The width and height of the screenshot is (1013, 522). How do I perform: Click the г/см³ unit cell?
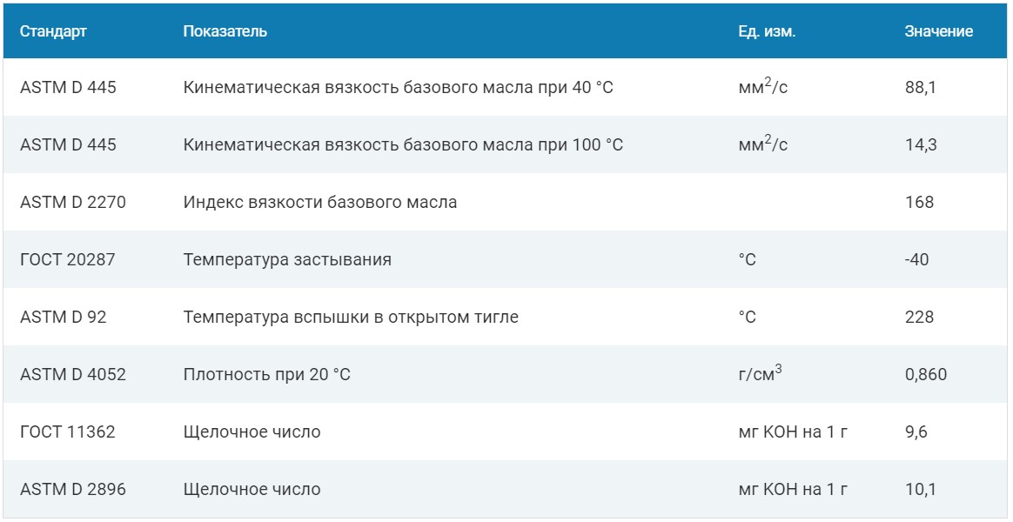click(x=760, y=373)
